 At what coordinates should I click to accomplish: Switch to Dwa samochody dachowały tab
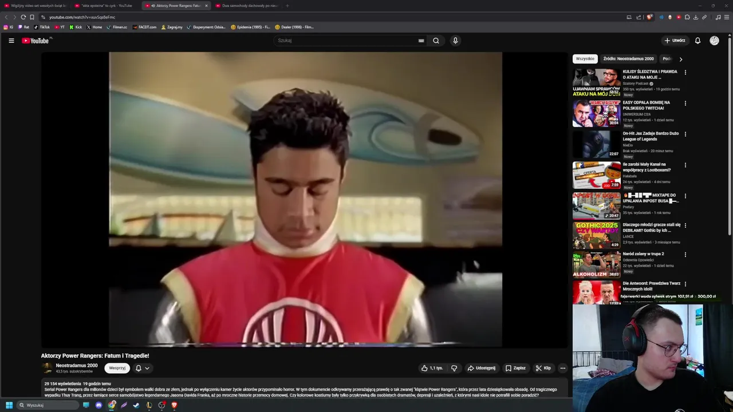pyautogui.click(x=246, y=6)
